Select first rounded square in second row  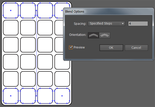[11, 28]
